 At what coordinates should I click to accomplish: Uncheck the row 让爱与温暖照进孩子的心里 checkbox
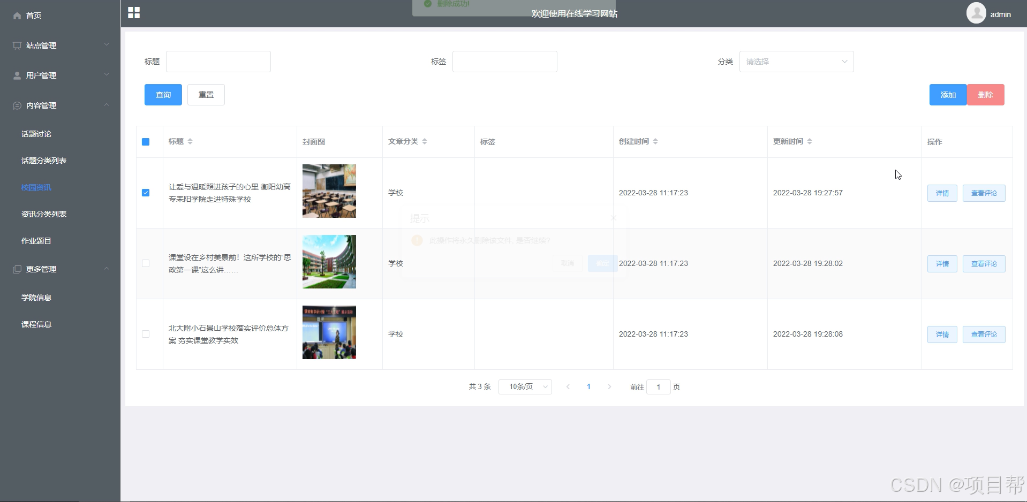tap(146, 193)
